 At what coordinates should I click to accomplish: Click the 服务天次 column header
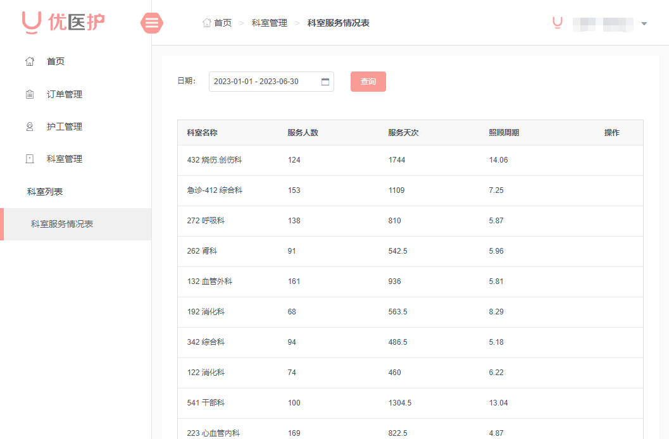click(x=403, y=133)
